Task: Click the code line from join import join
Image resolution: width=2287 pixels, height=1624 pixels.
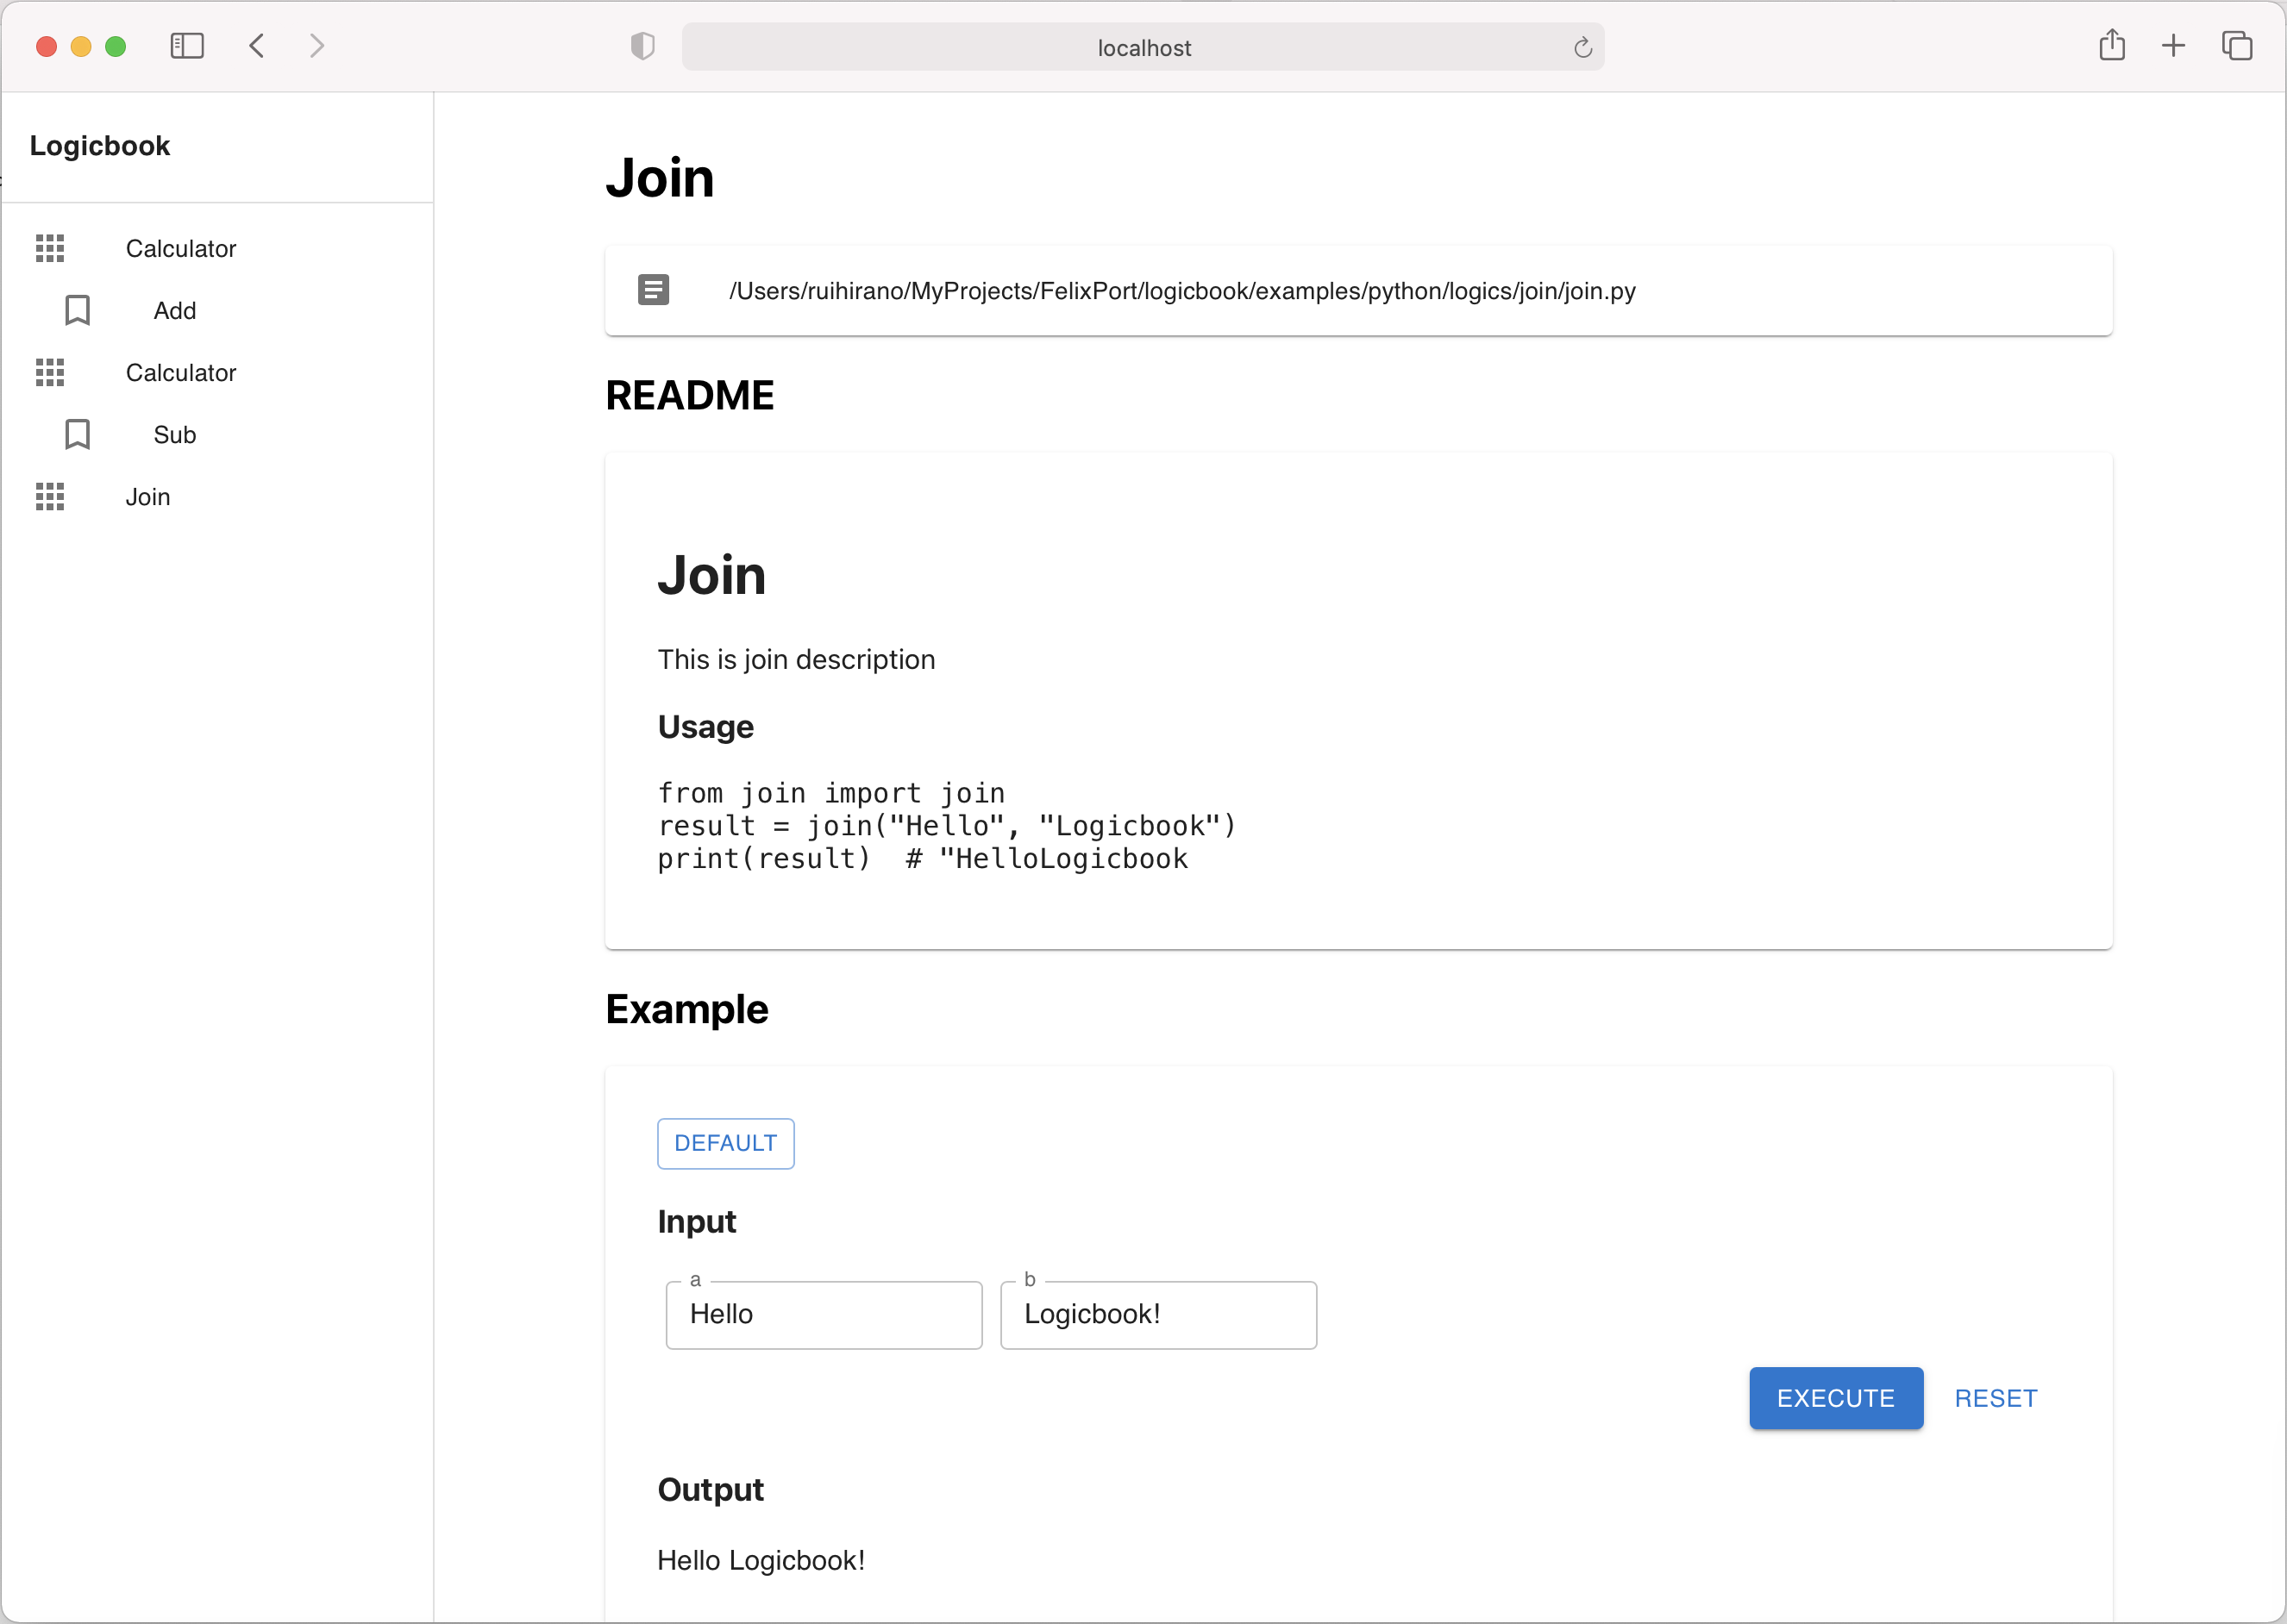Action: click(x=830, y=793)
